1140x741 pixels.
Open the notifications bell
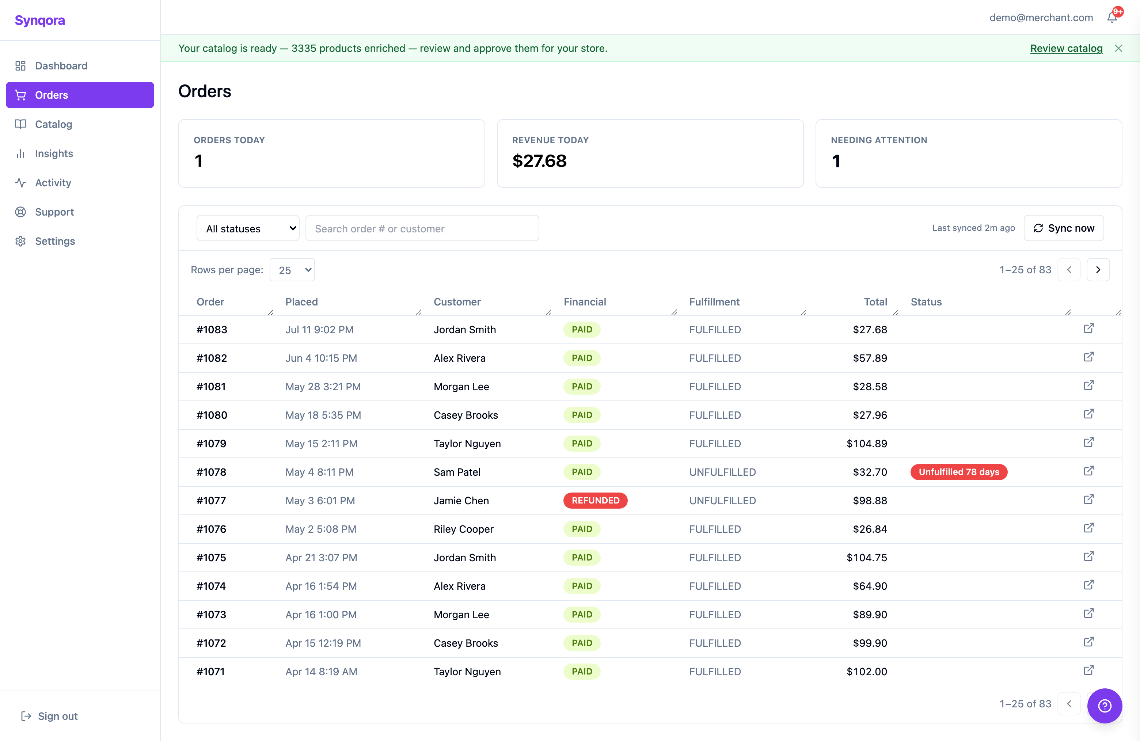tap(1112, 17)
